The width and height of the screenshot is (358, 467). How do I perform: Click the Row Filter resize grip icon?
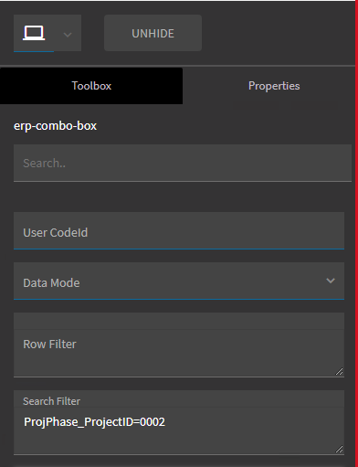[339, 371]
